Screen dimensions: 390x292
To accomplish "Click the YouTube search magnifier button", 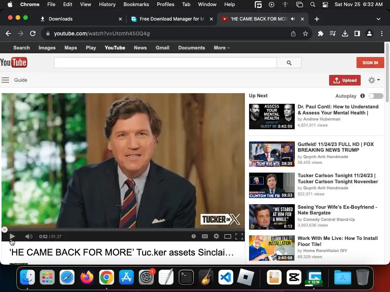I will point(289,63).
